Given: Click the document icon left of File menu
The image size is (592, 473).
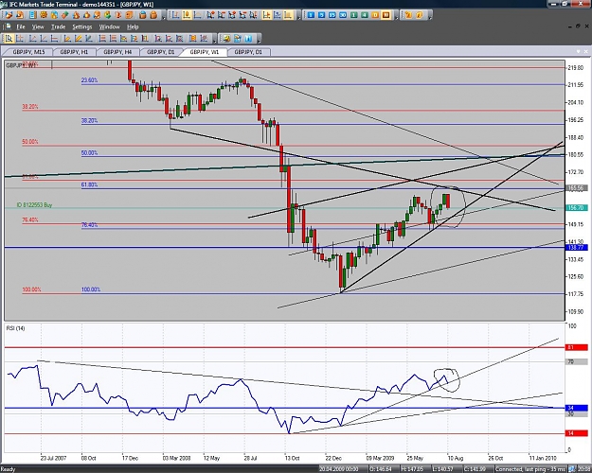Looking at the screenshot, I should point(8,26).
